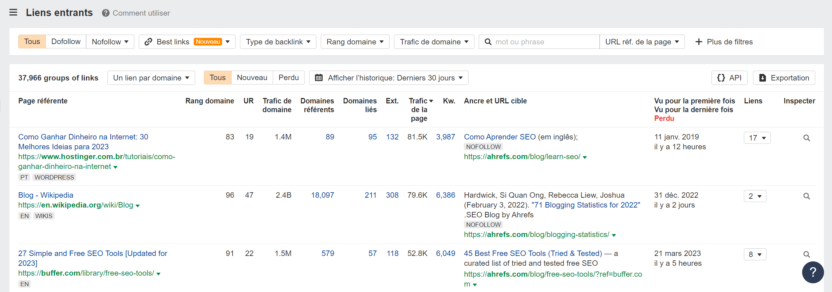Screen dimensions: 832x292
Task: Open 27 Simple and Free SEO Tools link
Action: pos(92,258)
